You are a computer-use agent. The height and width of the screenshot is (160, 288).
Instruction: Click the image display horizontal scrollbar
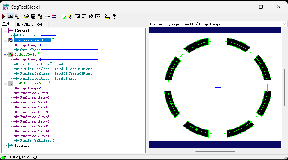tap(215, 151)
